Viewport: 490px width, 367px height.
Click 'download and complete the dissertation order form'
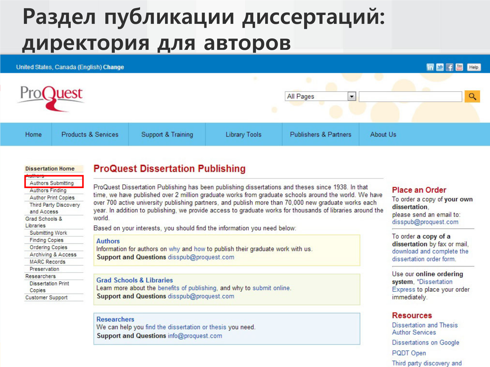point(430,255)
